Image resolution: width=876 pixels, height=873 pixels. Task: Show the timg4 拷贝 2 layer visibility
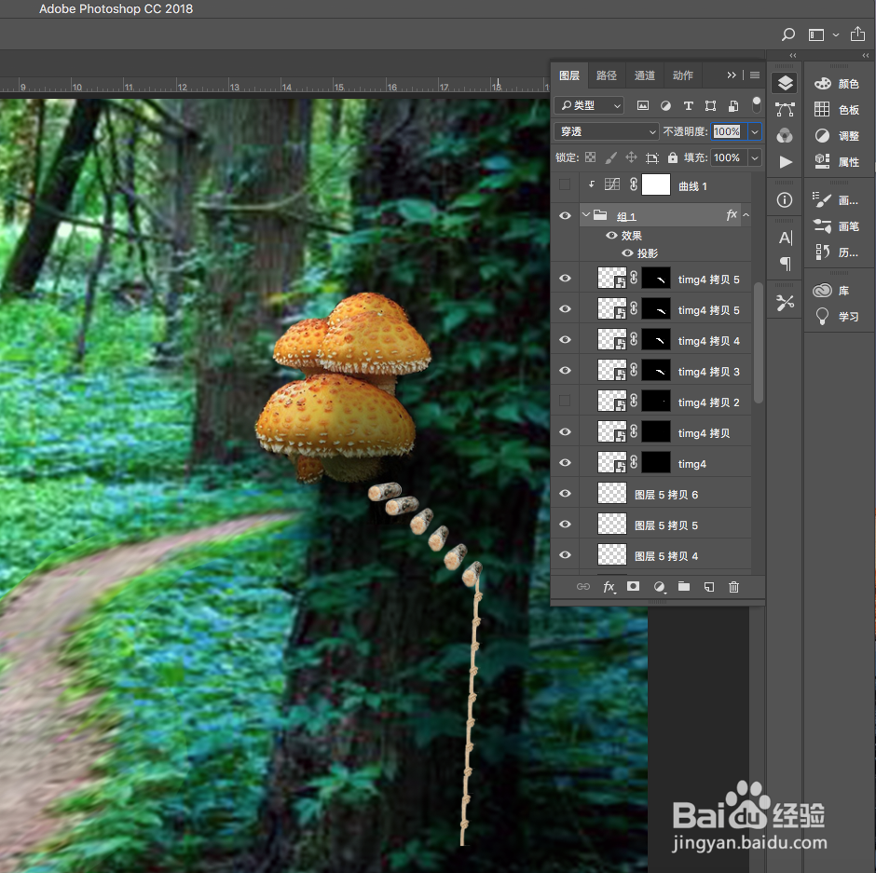[565, 401]
